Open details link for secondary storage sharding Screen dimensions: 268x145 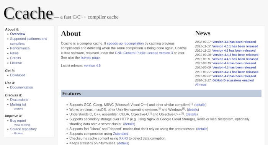(x=129, y=124)
